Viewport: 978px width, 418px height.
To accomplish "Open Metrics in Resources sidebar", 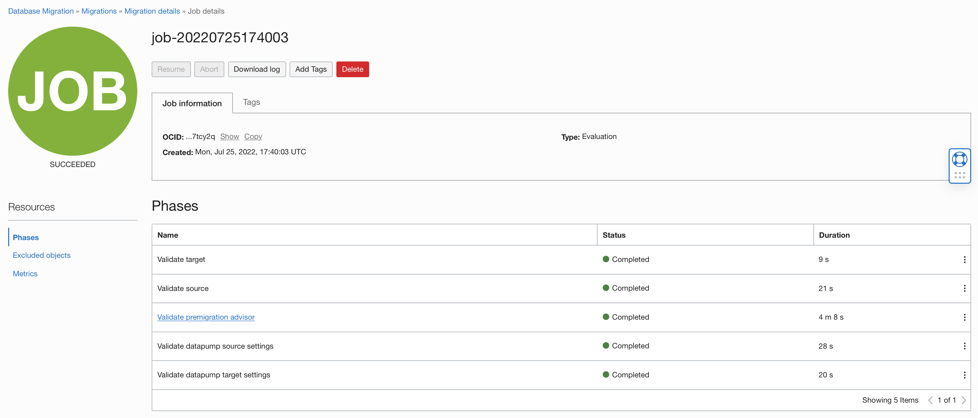I will click(x=25, y=273).
